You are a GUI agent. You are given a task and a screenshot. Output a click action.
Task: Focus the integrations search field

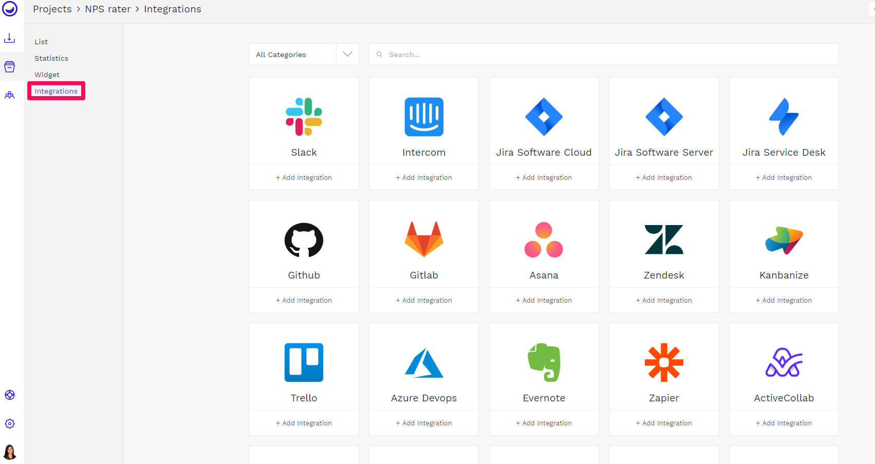604,54
